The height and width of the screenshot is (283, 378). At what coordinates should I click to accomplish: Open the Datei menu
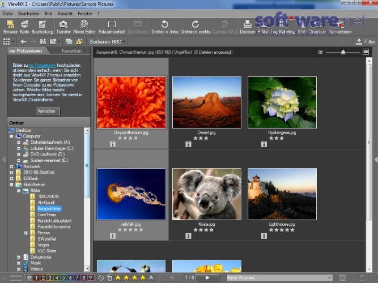click(x=8, y=14)
